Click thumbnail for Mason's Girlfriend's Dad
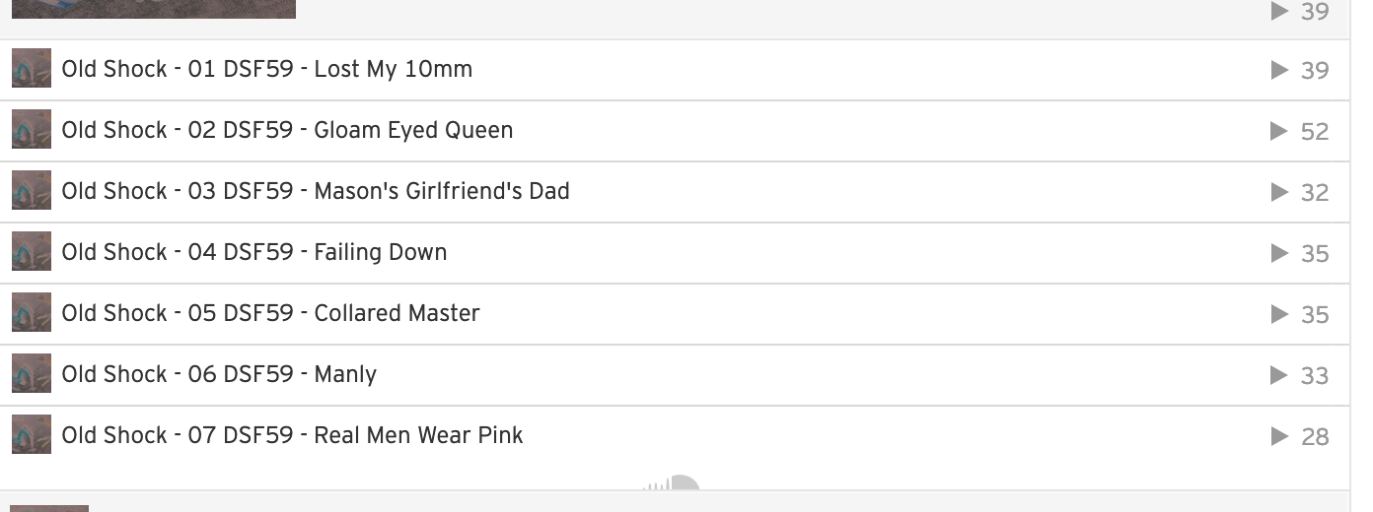The height and width of the screenshot is (512, 1373). (32, 191)
